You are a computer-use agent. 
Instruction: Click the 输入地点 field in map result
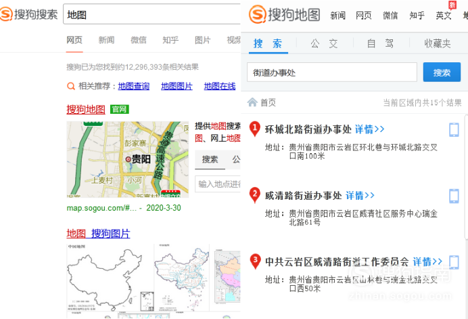(218, 184)
